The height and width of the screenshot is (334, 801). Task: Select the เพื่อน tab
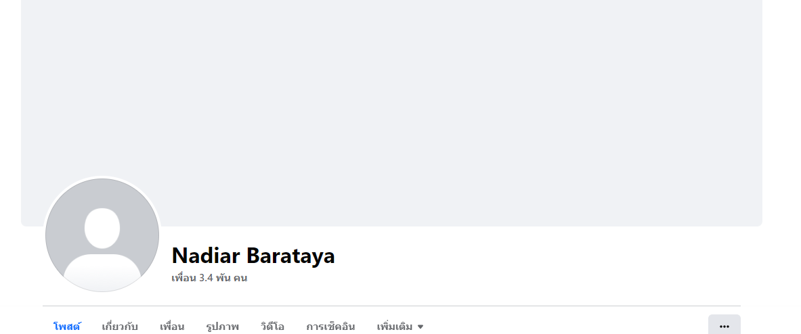172,327
